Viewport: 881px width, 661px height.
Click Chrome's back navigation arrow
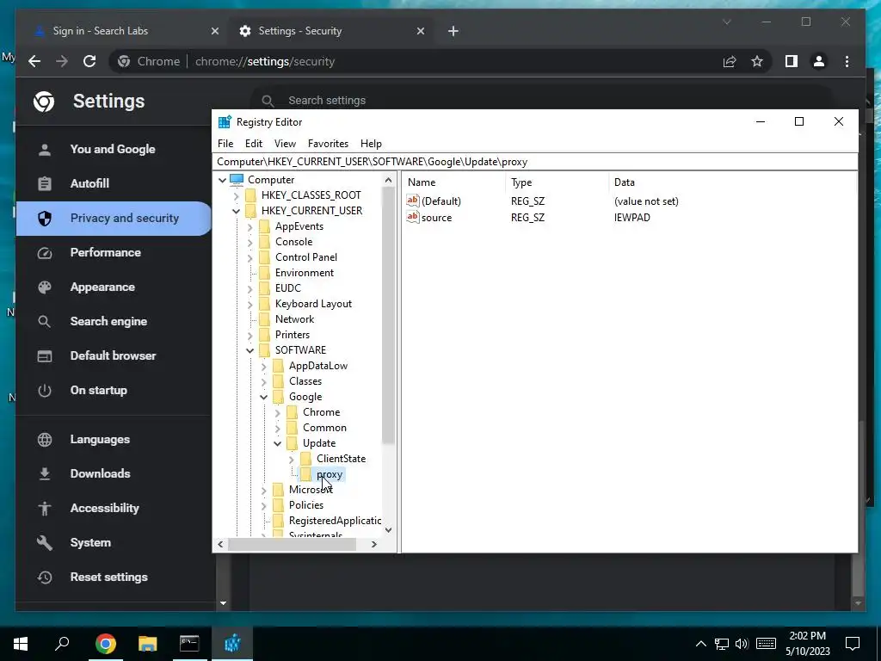[x=34, y=61]
